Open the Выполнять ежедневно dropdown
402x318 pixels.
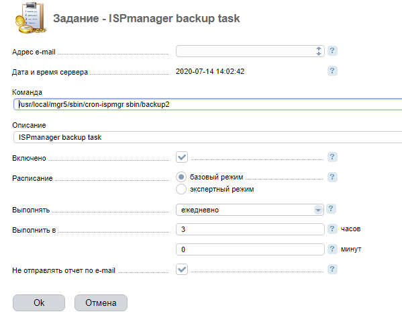[250, 210]
